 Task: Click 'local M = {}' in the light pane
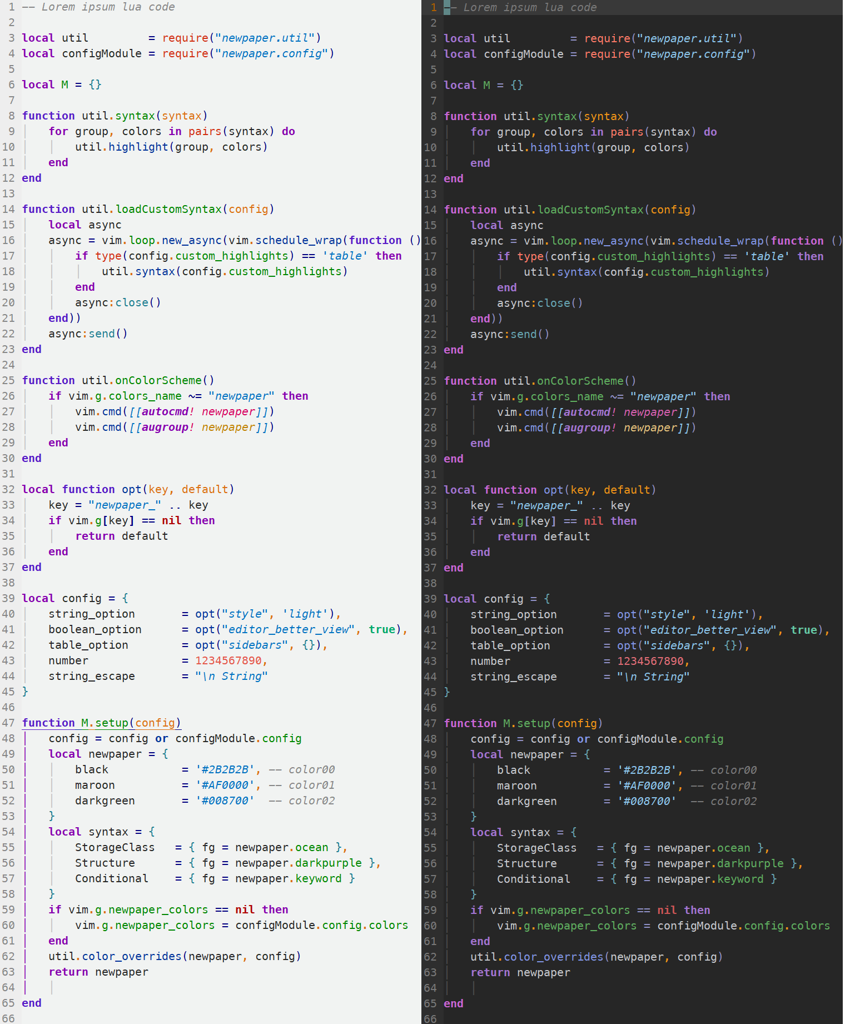[x=62, y=84]
